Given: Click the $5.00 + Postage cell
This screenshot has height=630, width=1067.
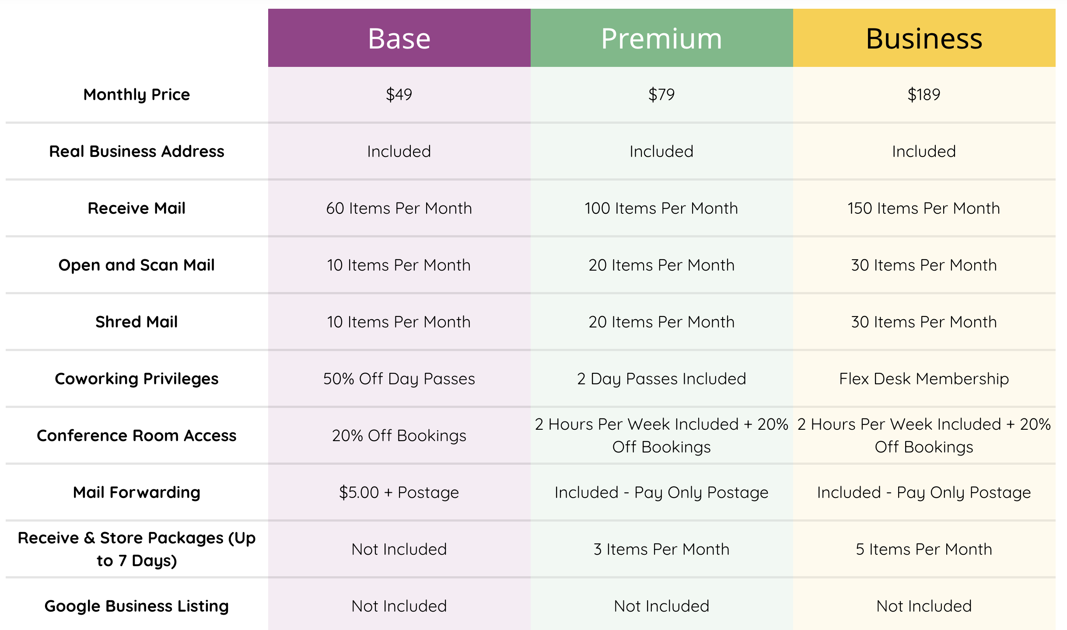Looking at the screenshot, I should point(399,492).
